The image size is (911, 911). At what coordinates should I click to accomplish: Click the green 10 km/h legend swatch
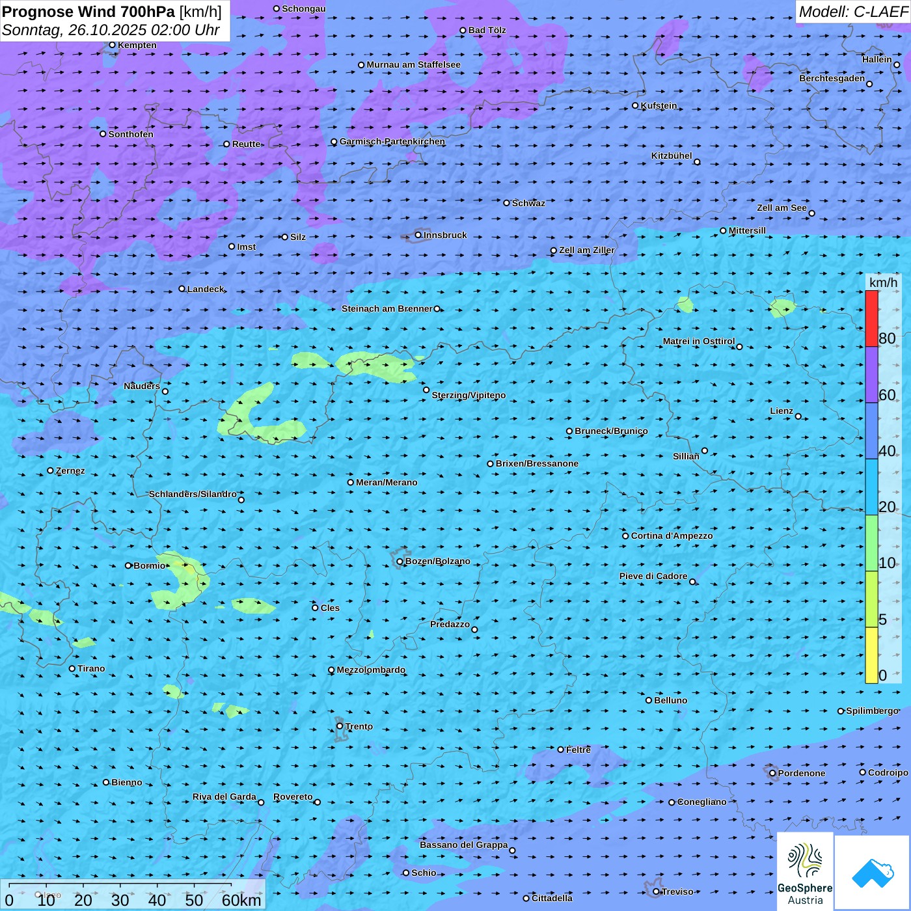click(871, 543)
